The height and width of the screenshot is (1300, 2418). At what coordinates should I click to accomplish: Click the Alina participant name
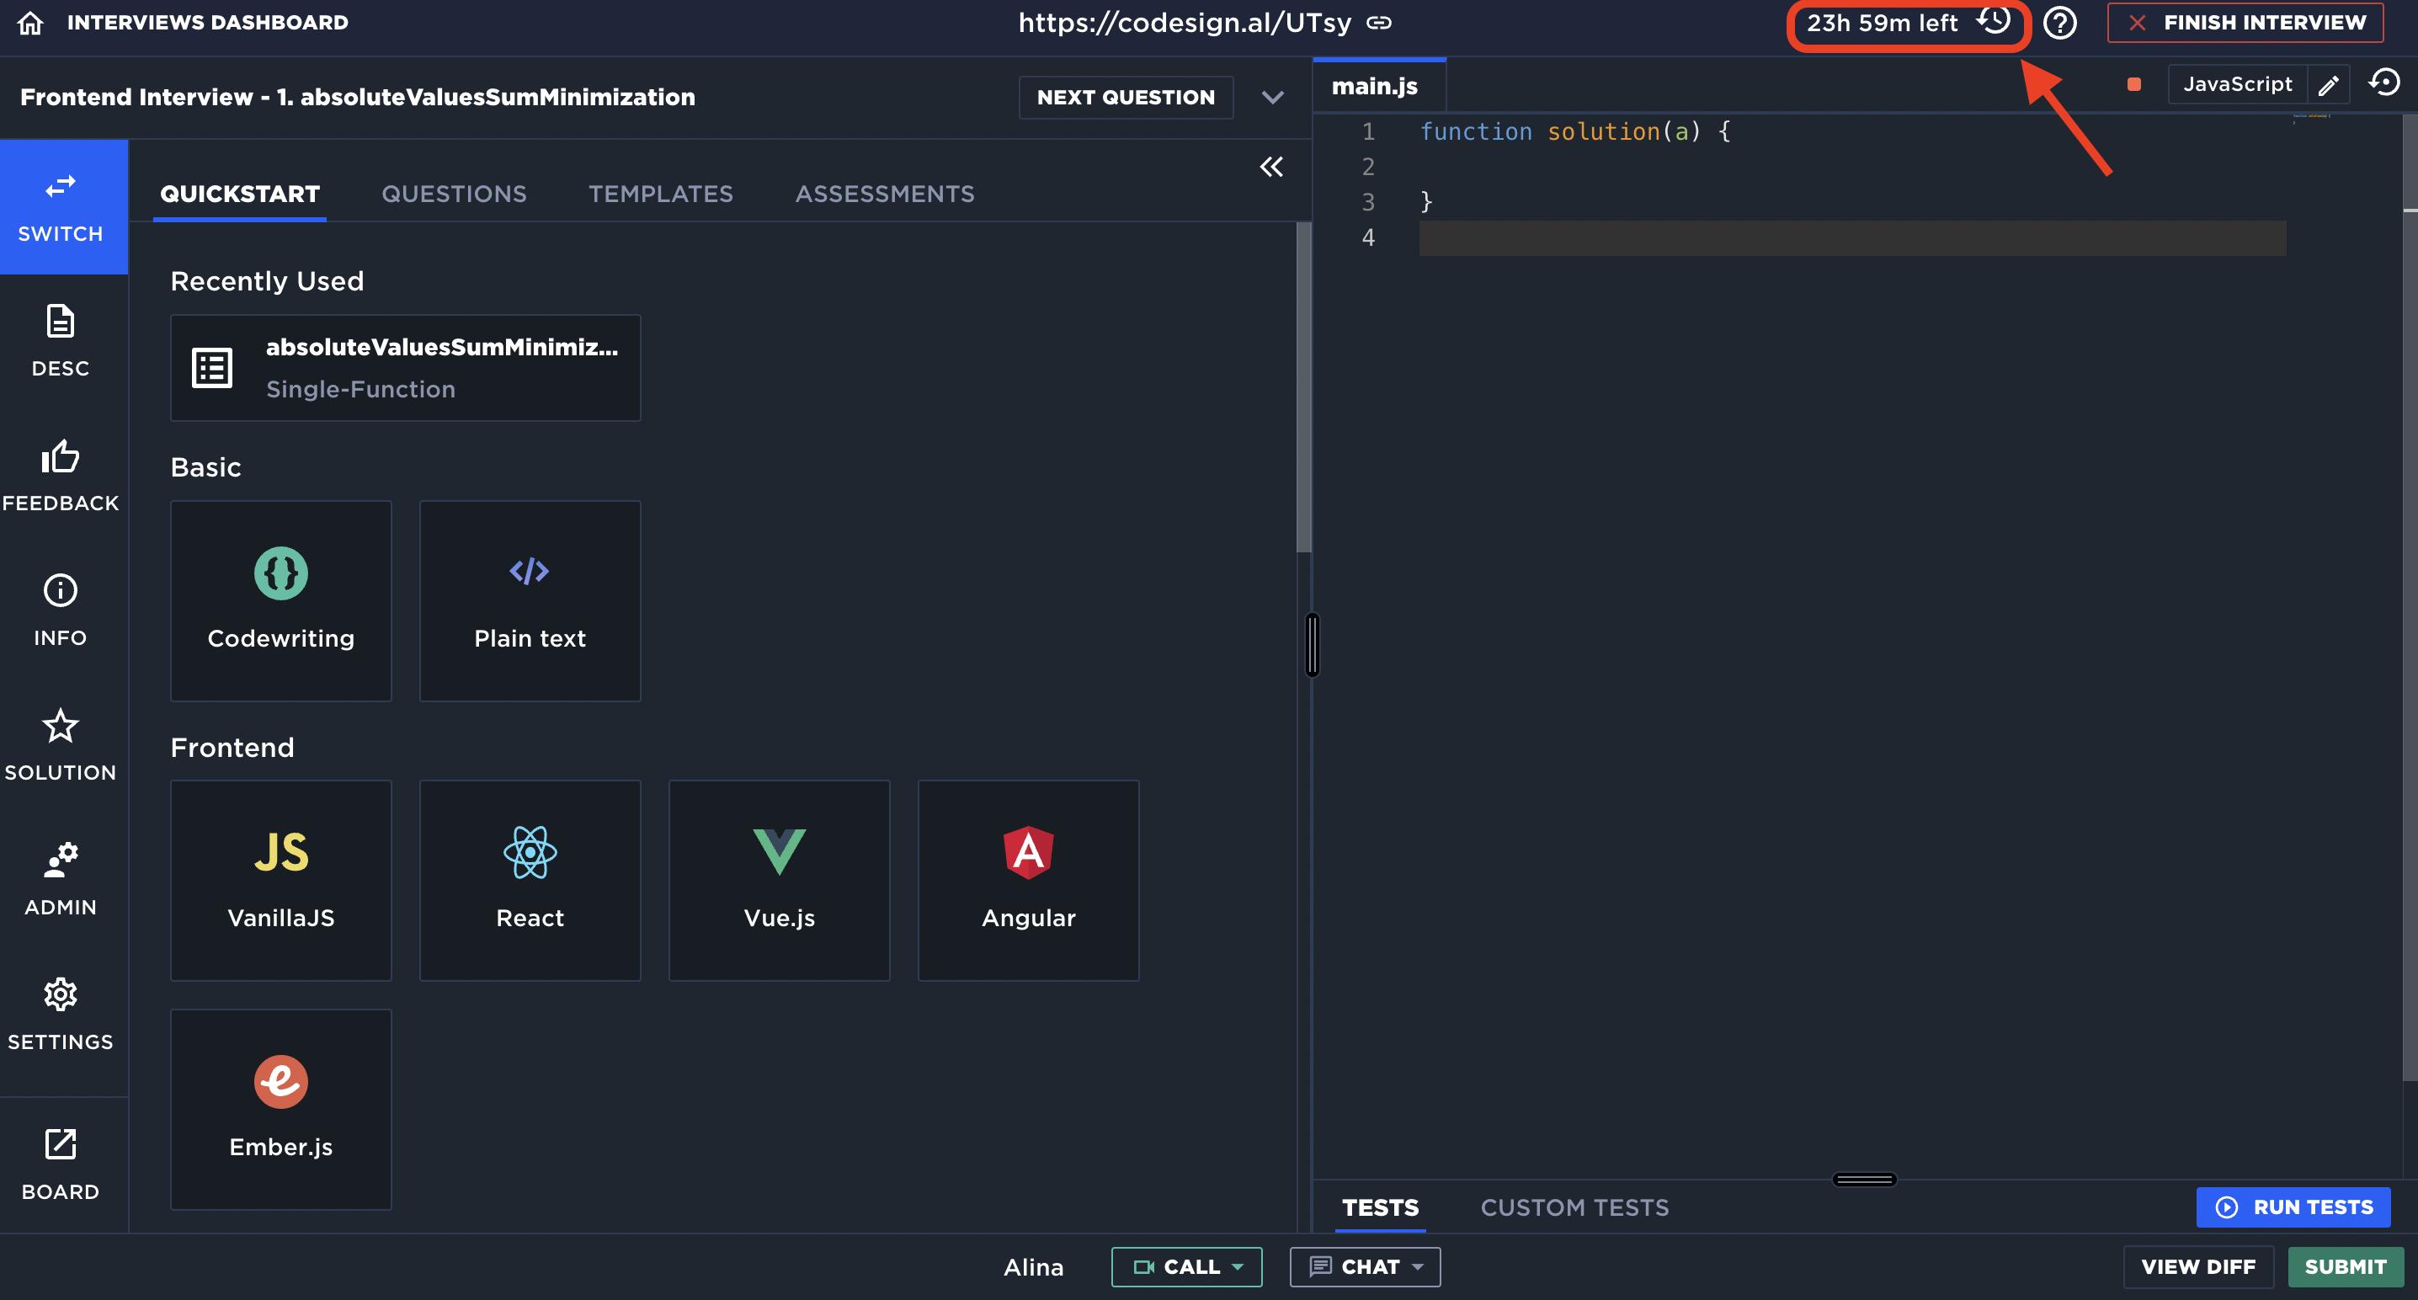pos(1032,1267)
